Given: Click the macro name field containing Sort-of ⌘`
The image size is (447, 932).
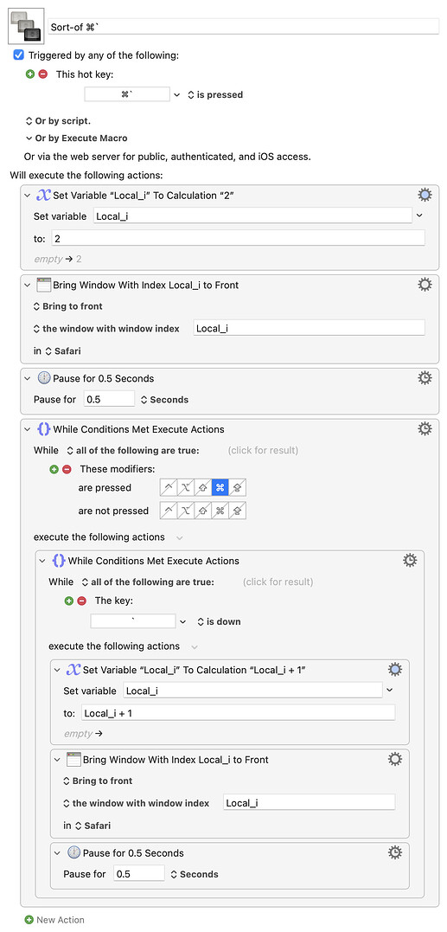Looking at the screenshot, I should (244, 27).
